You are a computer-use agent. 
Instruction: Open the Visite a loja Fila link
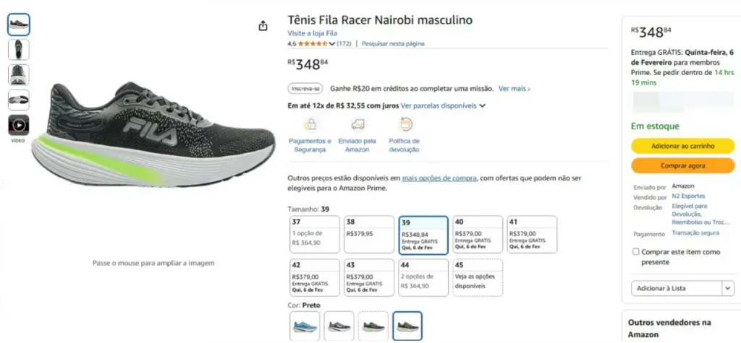point(313,33)
